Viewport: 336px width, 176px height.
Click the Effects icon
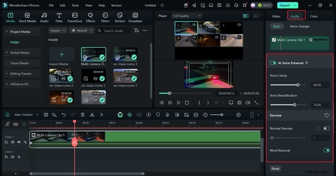coord(90,17)
